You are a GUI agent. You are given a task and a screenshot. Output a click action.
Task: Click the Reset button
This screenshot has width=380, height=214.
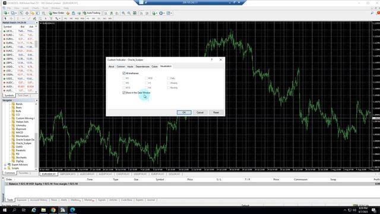[x=216, y=112]
